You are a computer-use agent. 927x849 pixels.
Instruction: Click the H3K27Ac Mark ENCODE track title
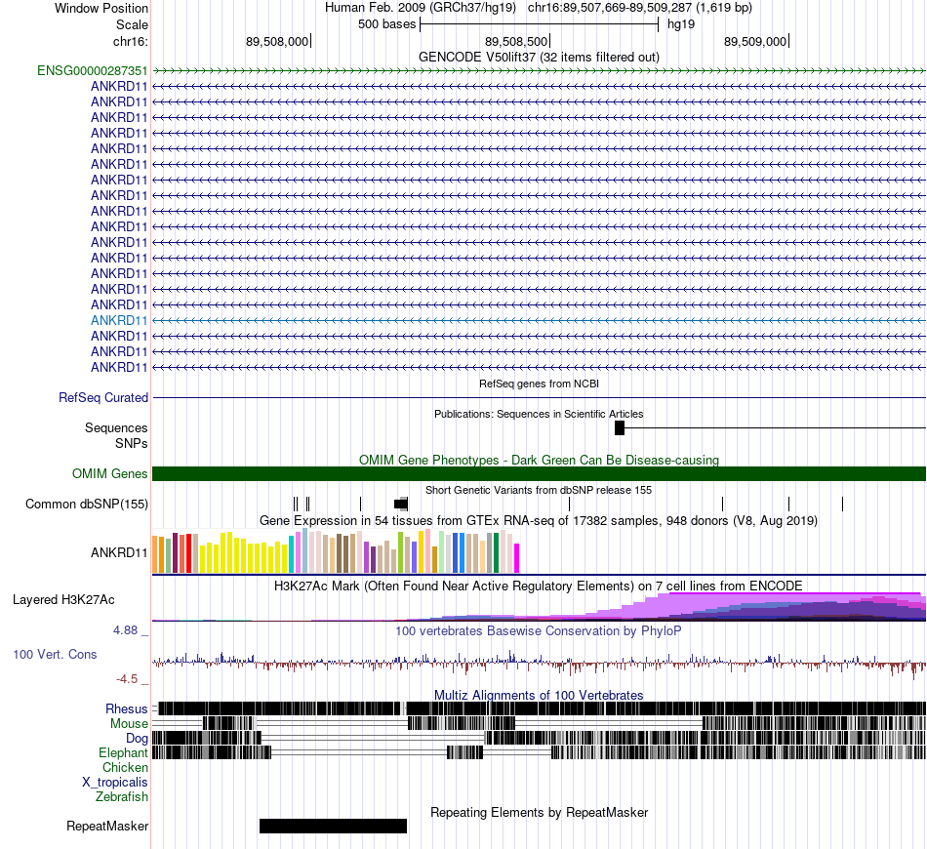[540, 586]
